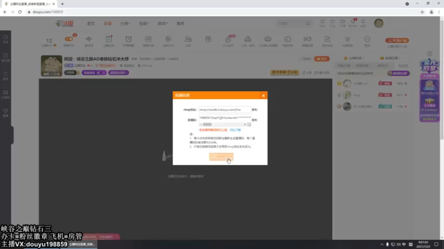Open the Douyu logo home link
The width and height of the screenshot is (444, 249).
pyautogui.click(x=64, y=23)
